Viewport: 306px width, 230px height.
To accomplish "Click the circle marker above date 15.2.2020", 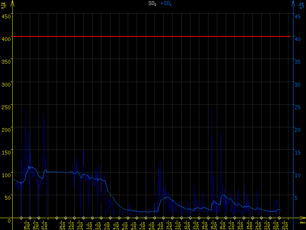I will (x=208, y=218).
